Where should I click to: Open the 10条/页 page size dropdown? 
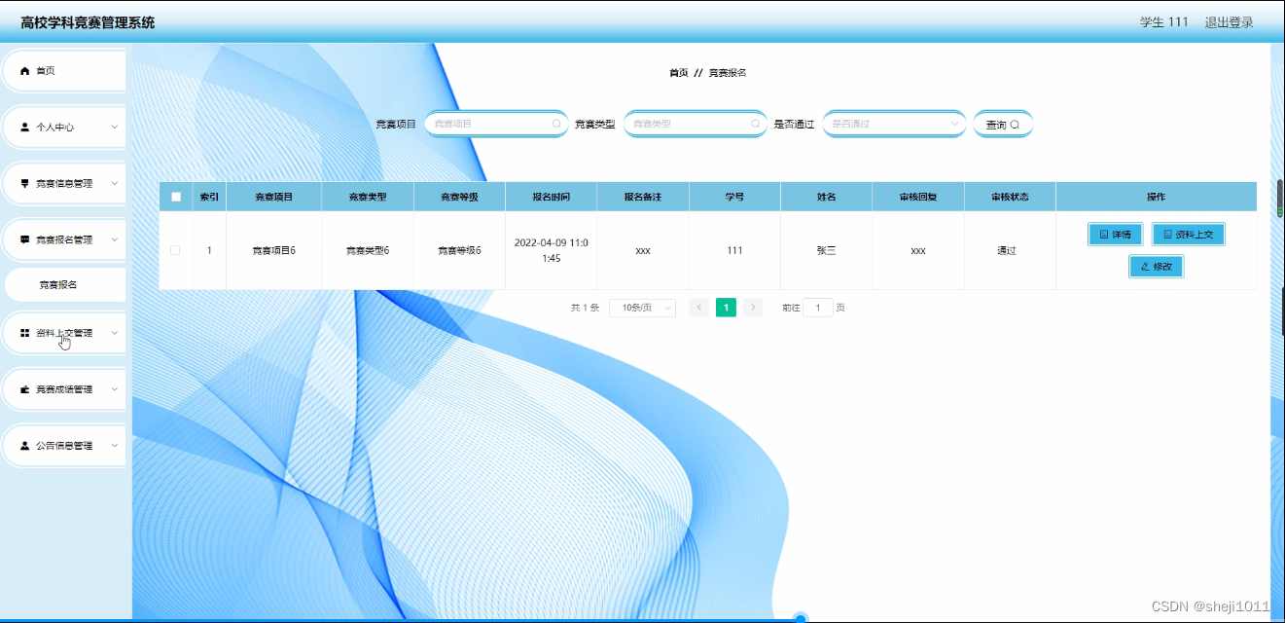click(x=642, y=307)
